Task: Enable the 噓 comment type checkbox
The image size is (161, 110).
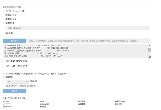Action: click(20, 11)
